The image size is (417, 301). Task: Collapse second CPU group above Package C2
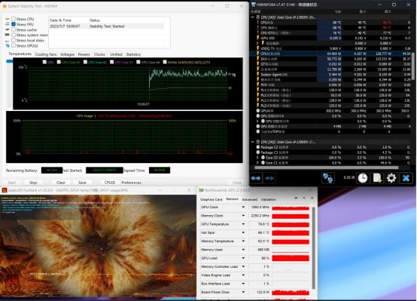(253, 142)
